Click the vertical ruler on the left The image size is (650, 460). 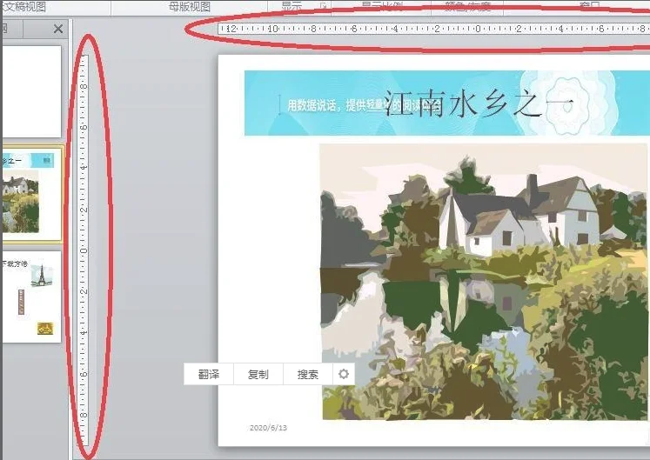[x=84, y=252]
